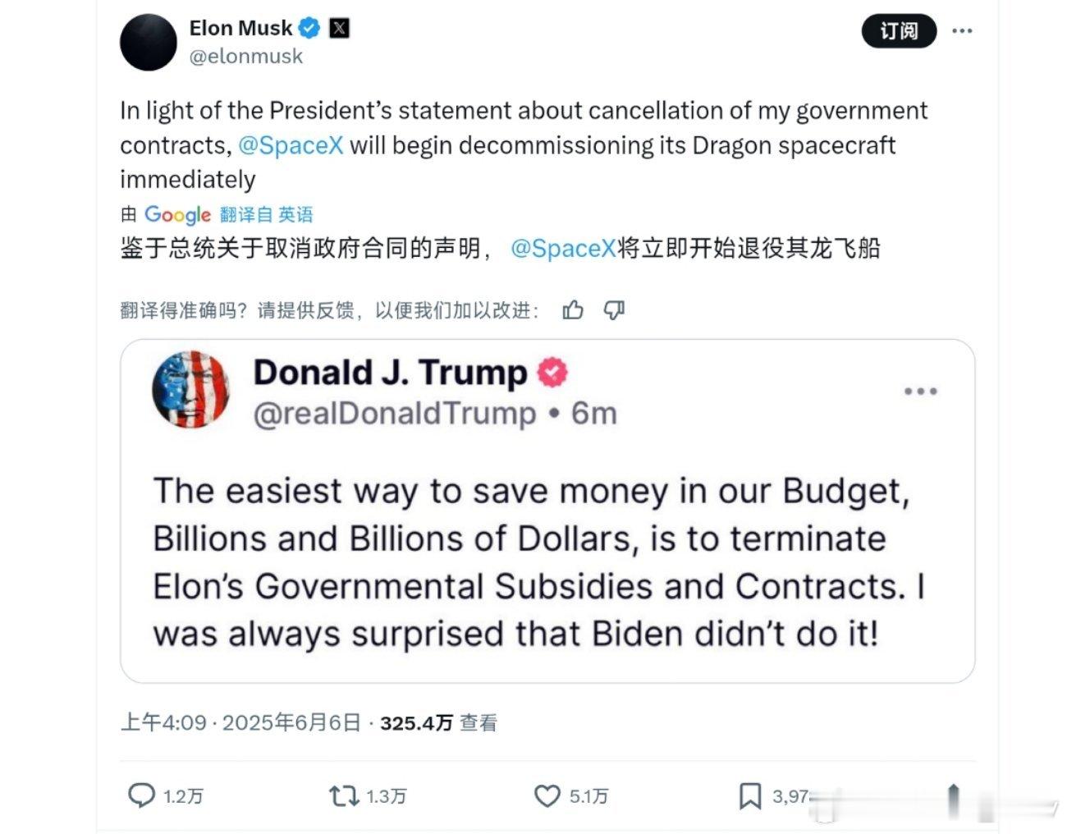Open @SpaceX mention in the Chinese translation
Image resolution: width=1067 pixels, height=834 pixels.
click(x=563, y=249)
